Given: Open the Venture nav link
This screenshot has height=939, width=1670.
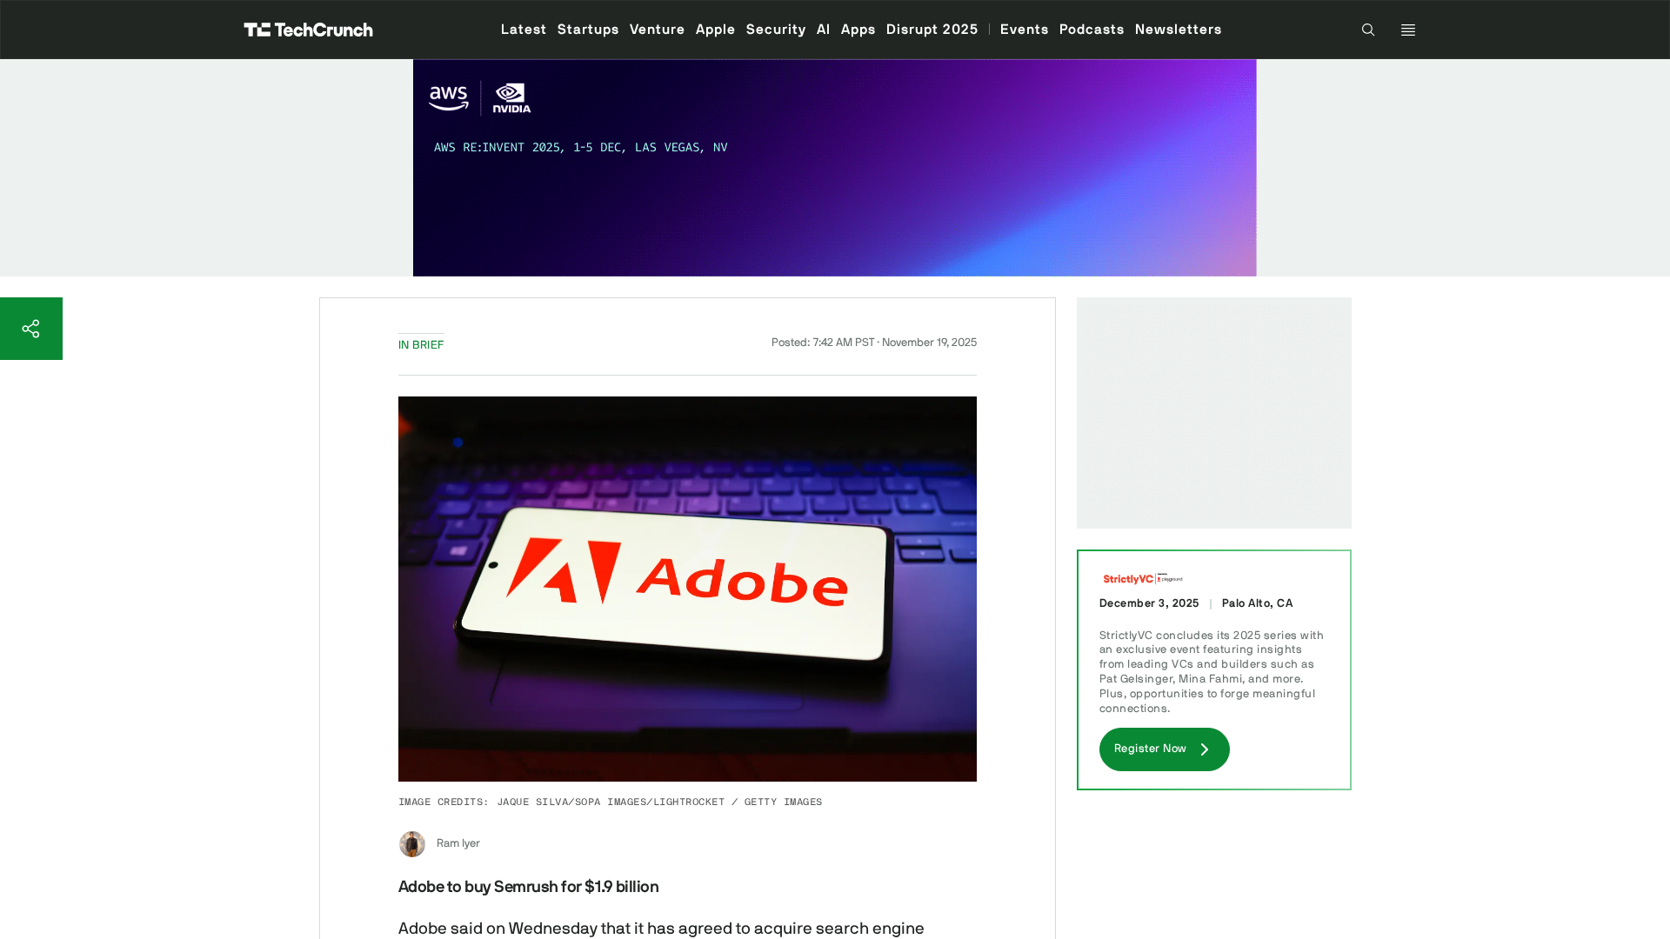Looking at the screenshot, I should pyautogui.click(x=657, y=30).
